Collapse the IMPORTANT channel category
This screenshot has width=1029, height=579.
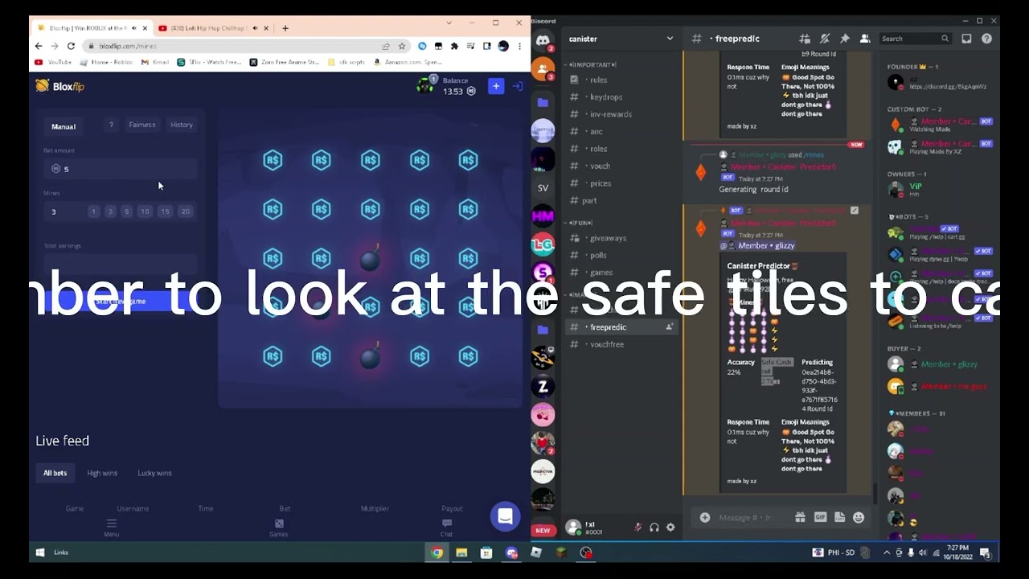click(x=591, y=64)
